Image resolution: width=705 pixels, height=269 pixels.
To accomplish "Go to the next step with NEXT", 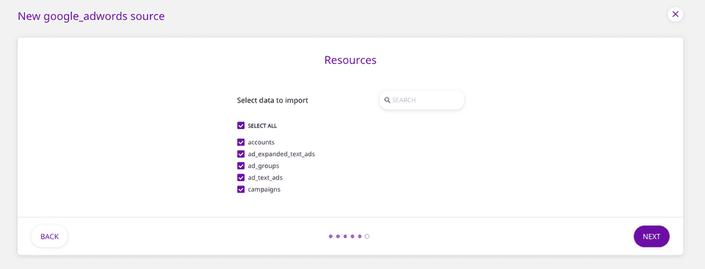I will point(651,237).
